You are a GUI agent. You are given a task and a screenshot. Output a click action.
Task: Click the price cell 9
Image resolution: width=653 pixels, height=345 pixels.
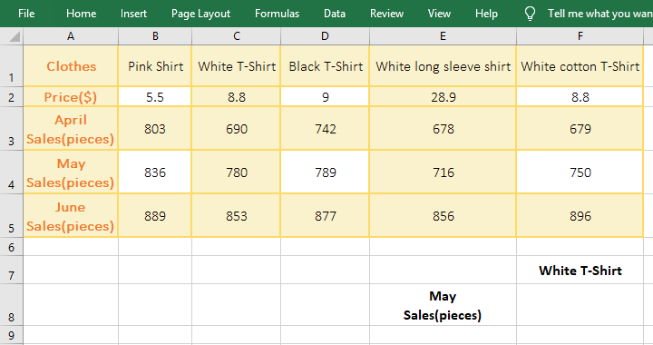coord(325,96)
